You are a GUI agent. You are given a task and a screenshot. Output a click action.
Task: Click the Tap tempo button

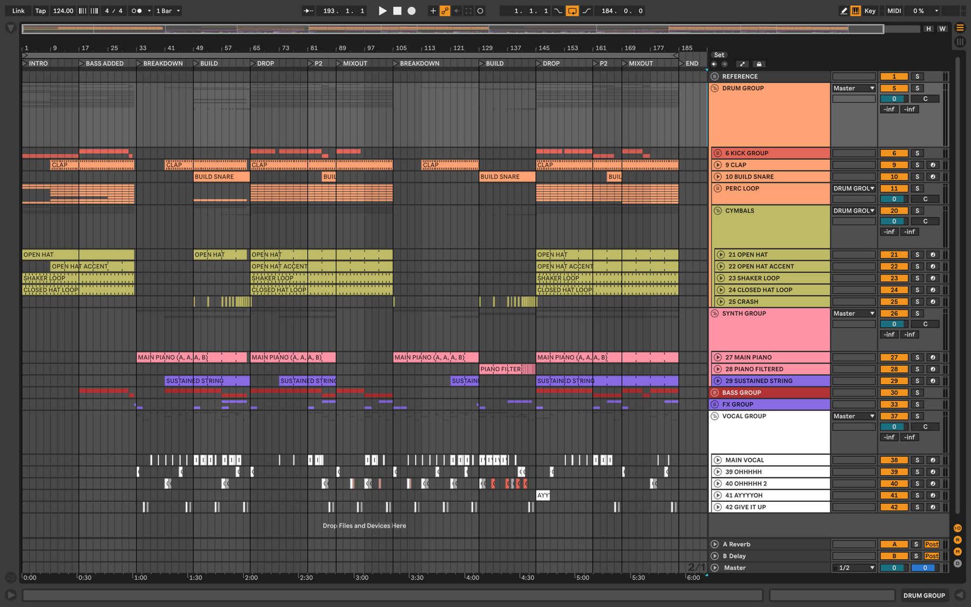pyautogui.click(x=40, y=11)
